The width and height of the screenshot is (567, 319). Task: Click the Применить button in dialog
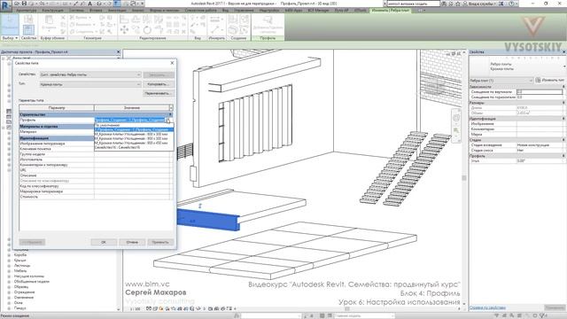160,242
